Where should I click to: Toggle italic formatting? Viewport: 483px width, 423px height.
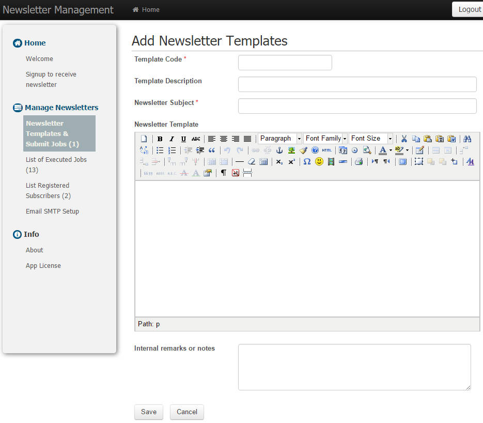172,139
